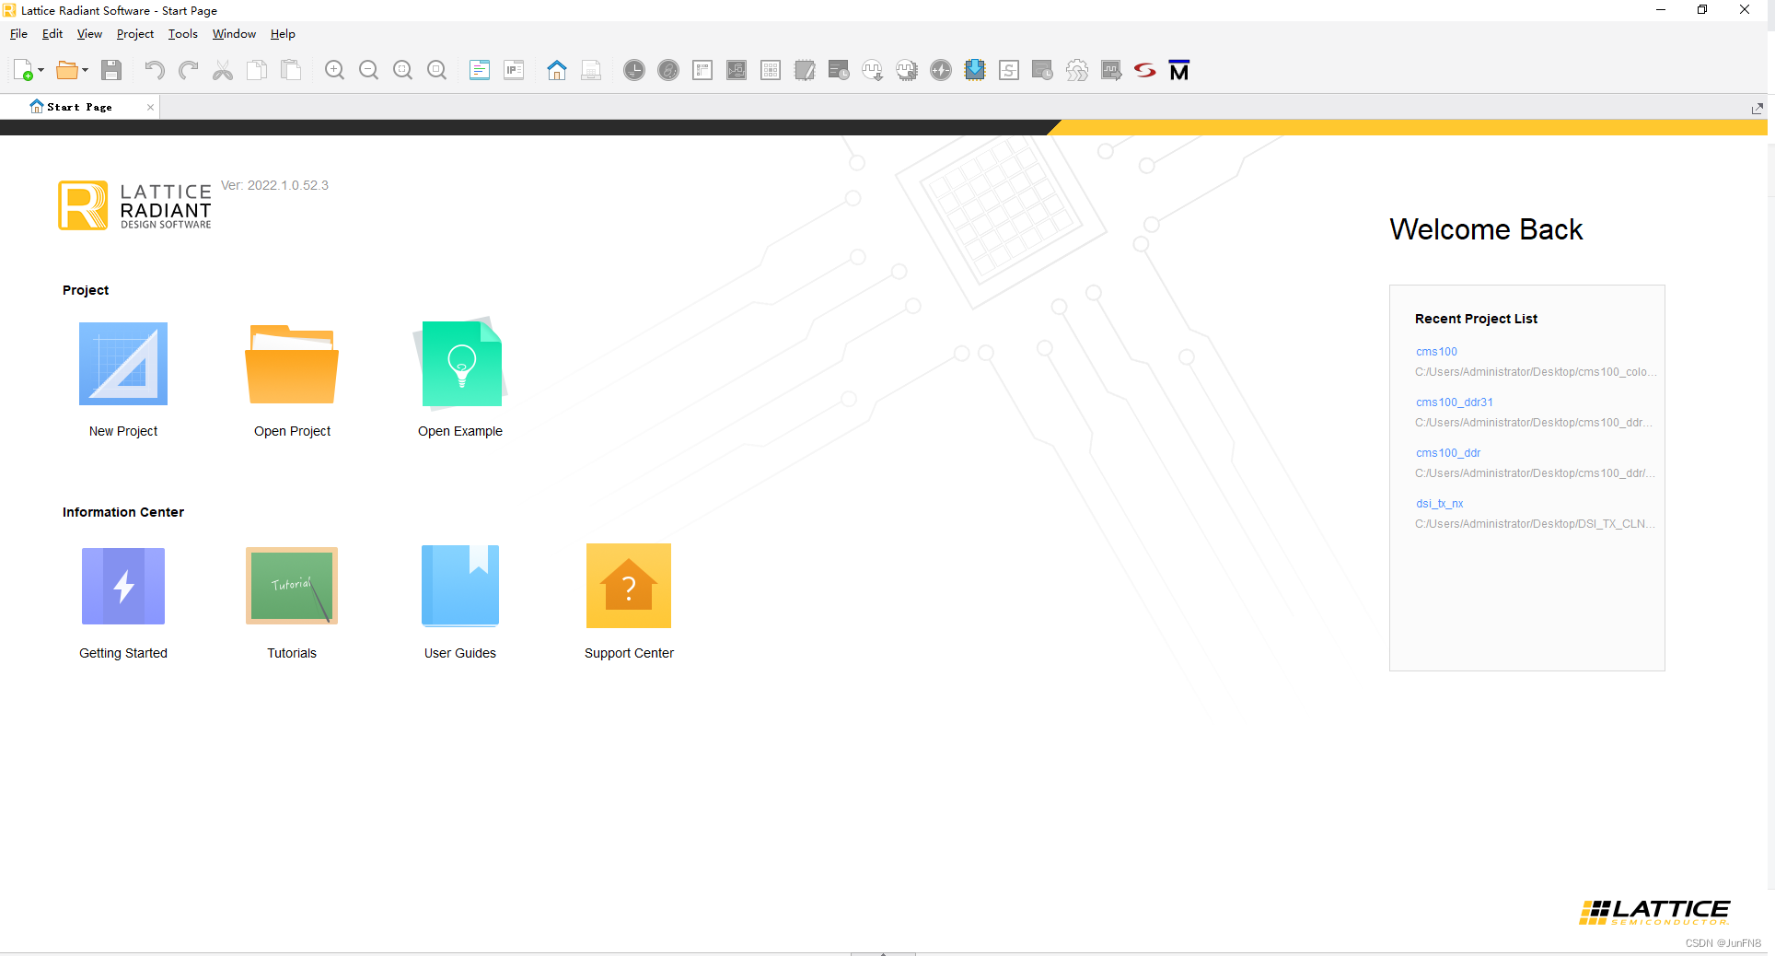Open the chip with pencil editor icon
Image resolution: width=1775 pixels, height=956 pixels.
(805, 70)
